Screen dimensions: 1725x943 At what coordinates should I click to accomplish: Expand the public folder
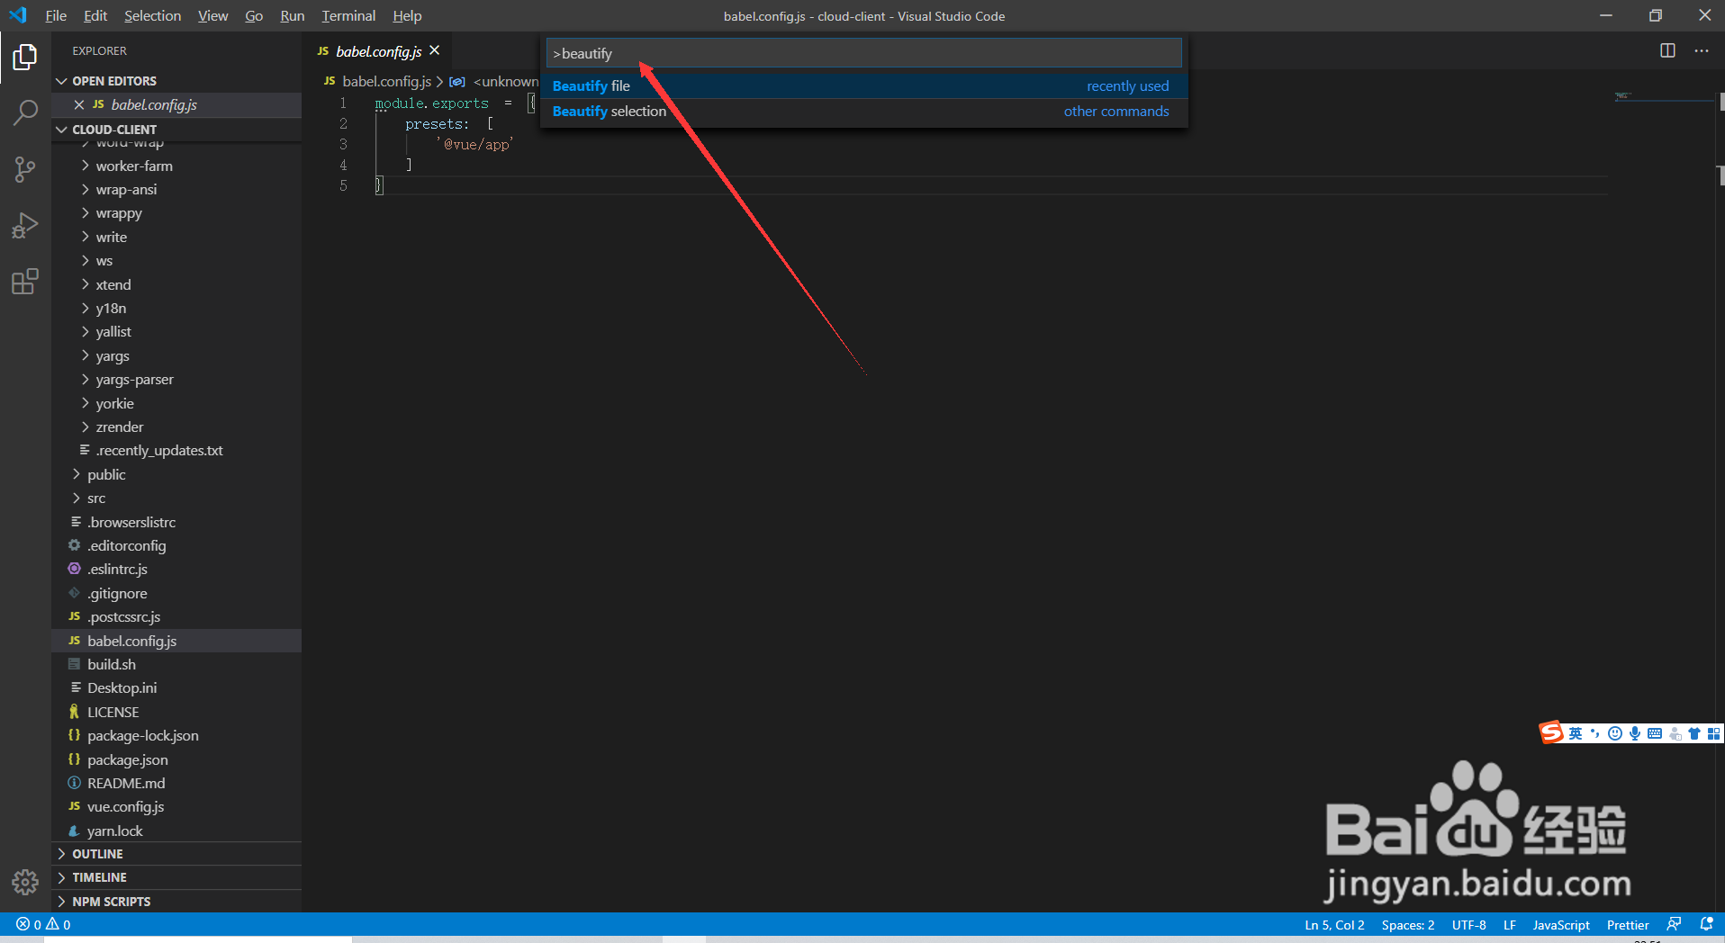pyautogui.click(x=176, y=474)
